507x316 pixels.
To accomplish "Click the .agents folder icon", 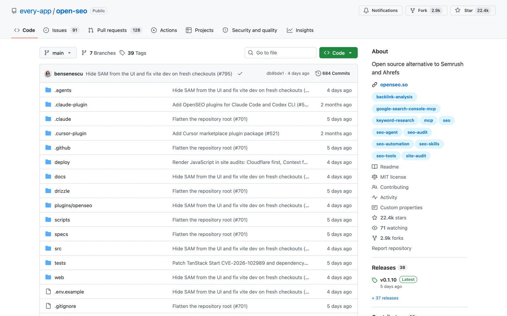I will (48, 90).
